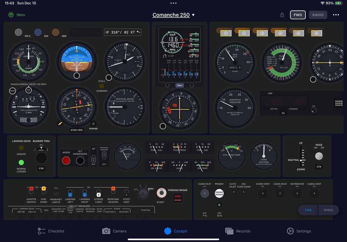Open the ADF keypad grid icon
Screen dimensions: 347x242
click(339, 103)
